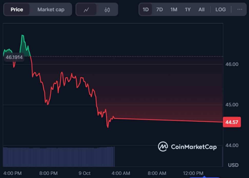
Task: Click the CoinMarketCap logo watermark
Action: click(187, 147)
